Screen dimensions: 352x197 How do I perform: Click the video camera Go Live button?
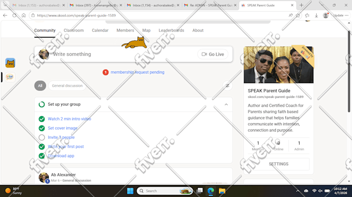213,54
